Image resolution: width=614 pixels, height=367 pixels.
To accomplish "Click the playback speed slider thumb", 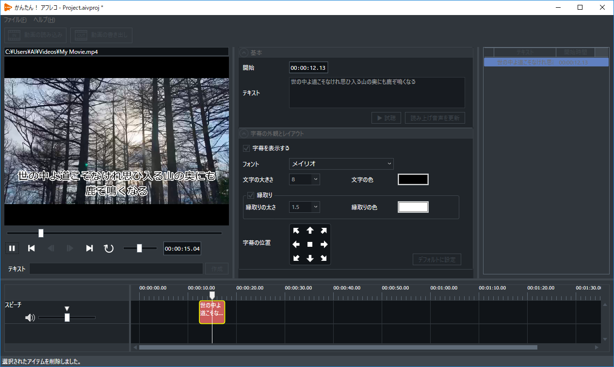I will (x=139, y=248).
